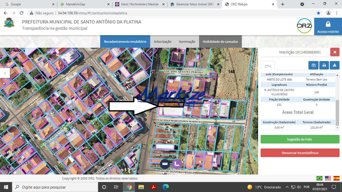Download the property record
The width and height of the screenshot is (342, 192).
[335, 65]
